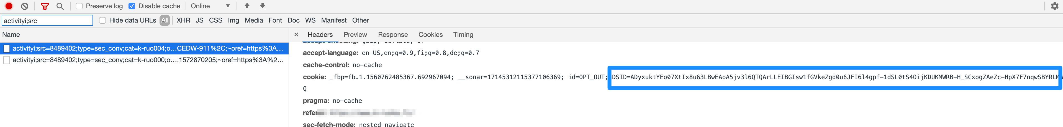
Task: Open network settings gear icon
Action: 1054,6
